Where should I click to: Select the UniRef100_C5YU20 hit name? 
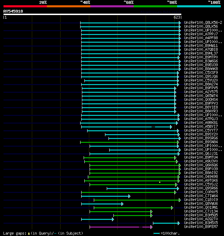tap(201, 81)
